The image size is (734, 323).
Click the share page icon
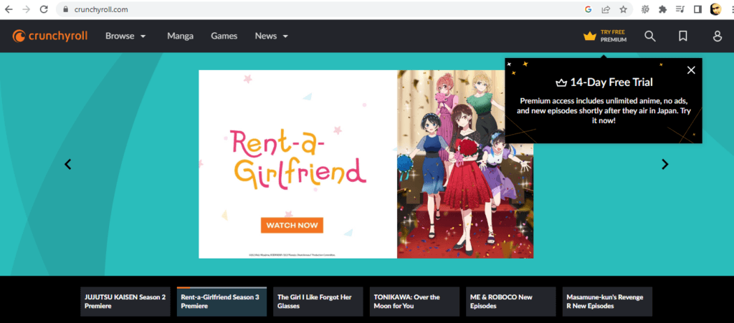click(606, 9)
